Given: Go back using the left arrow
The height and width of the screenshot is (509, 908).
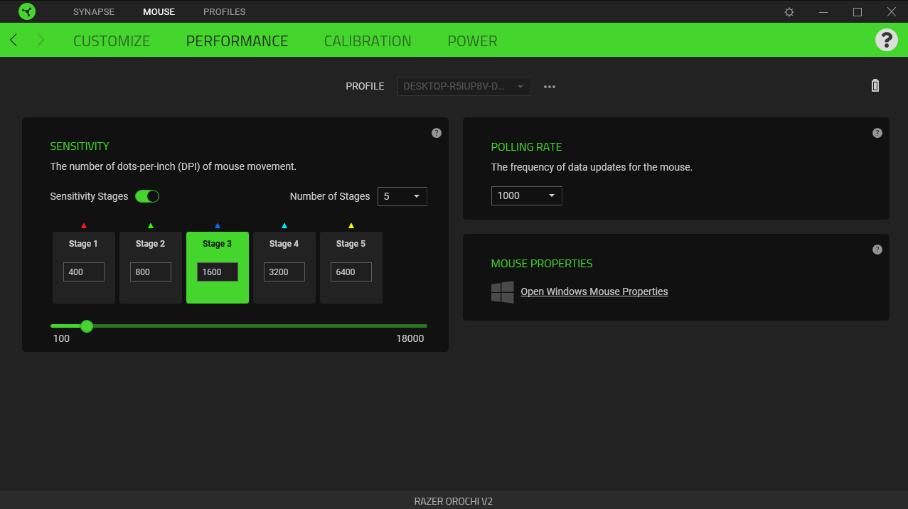Looking at the screenshot, I should [x=14, y=41].
